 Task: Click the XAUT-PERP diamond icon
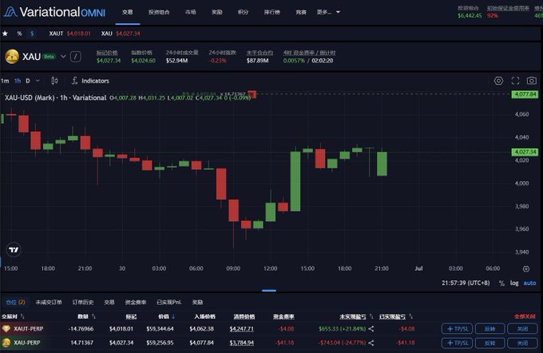coord(6,329)
